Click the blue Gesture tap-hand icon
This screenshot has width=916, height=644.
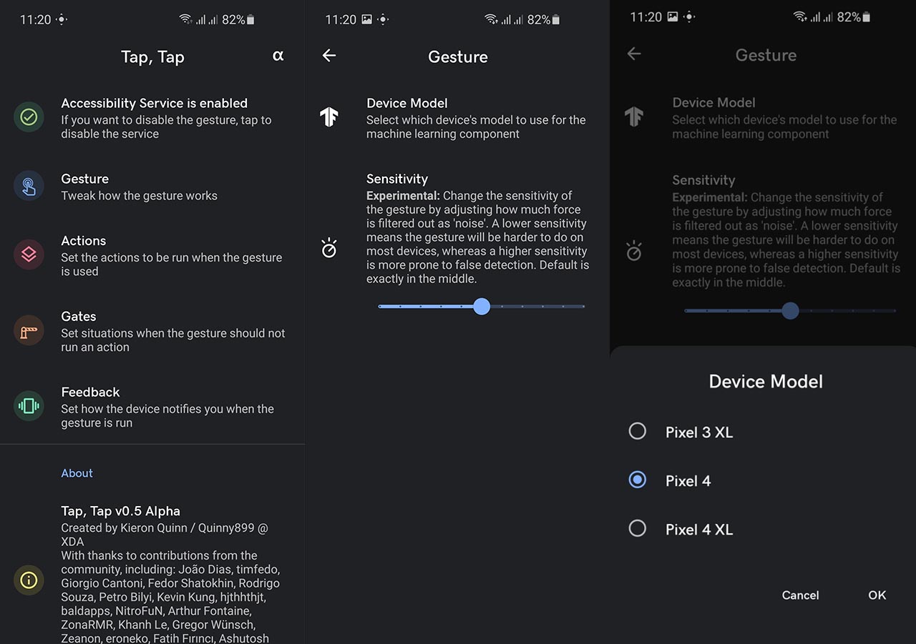pos(29,186)
